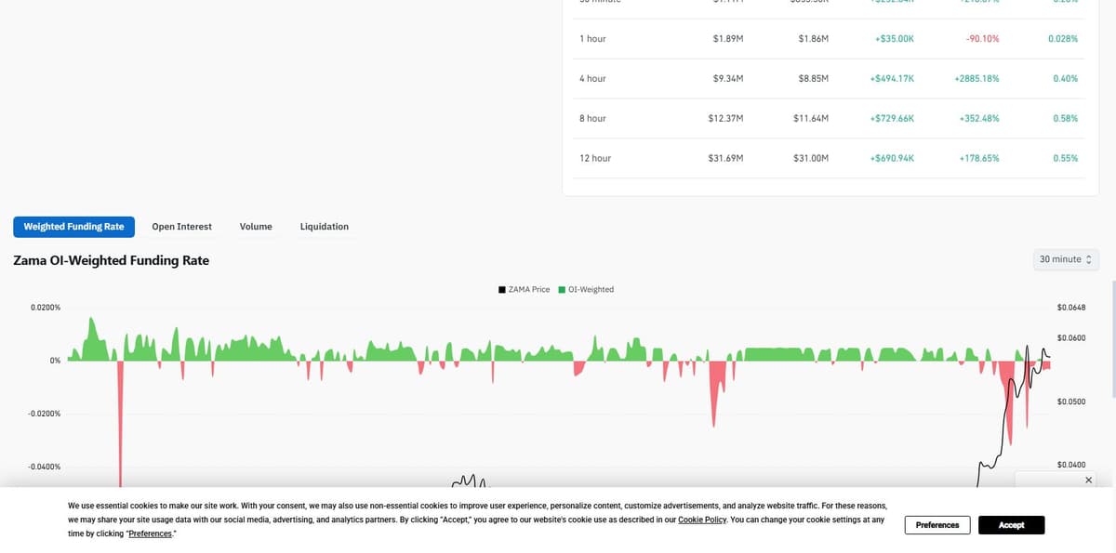Click the 0.58% value

click(x=1066, y=119)
